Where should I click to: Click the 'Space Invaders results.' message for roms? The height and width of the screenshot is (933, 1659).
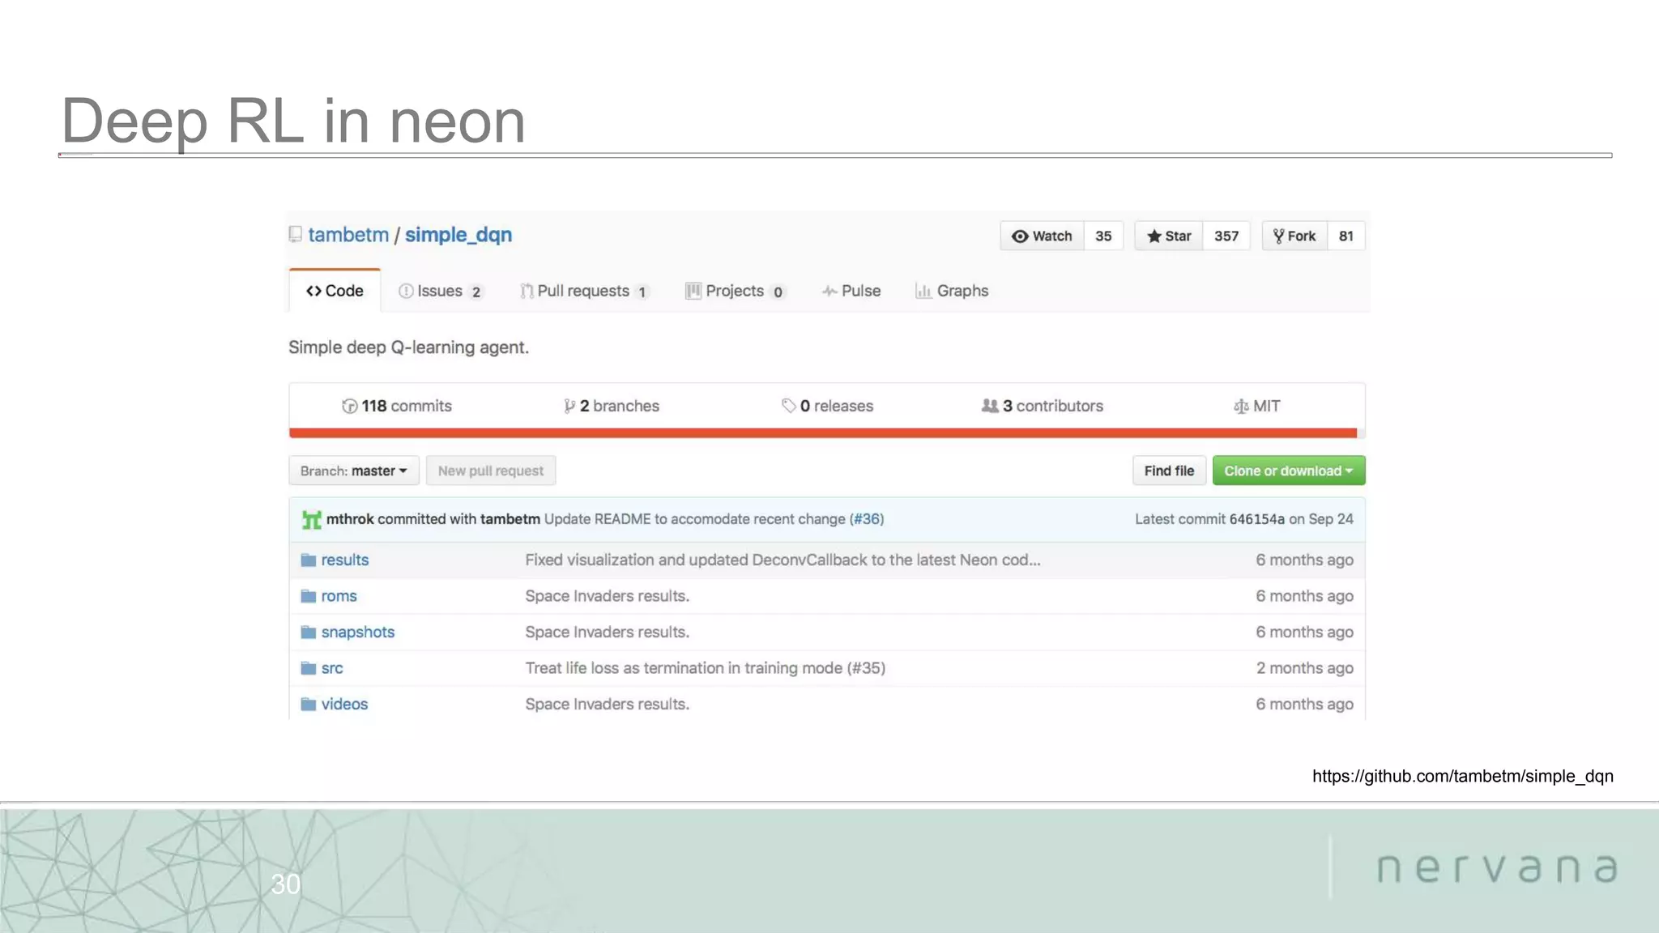[608, 596]
